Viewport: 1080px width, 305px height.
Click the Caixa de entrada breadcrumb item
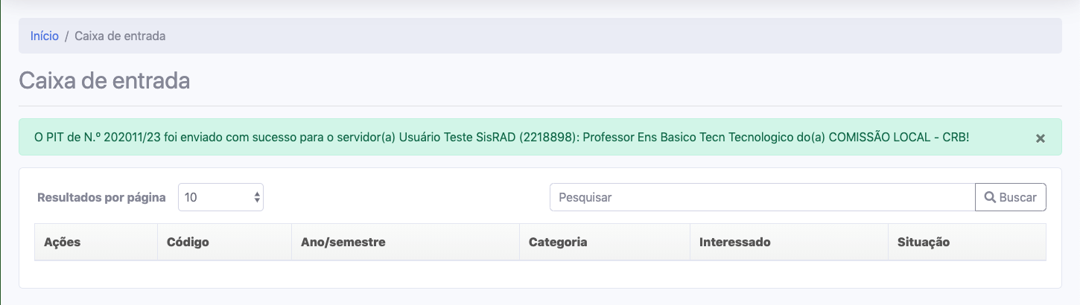(120, 36)
